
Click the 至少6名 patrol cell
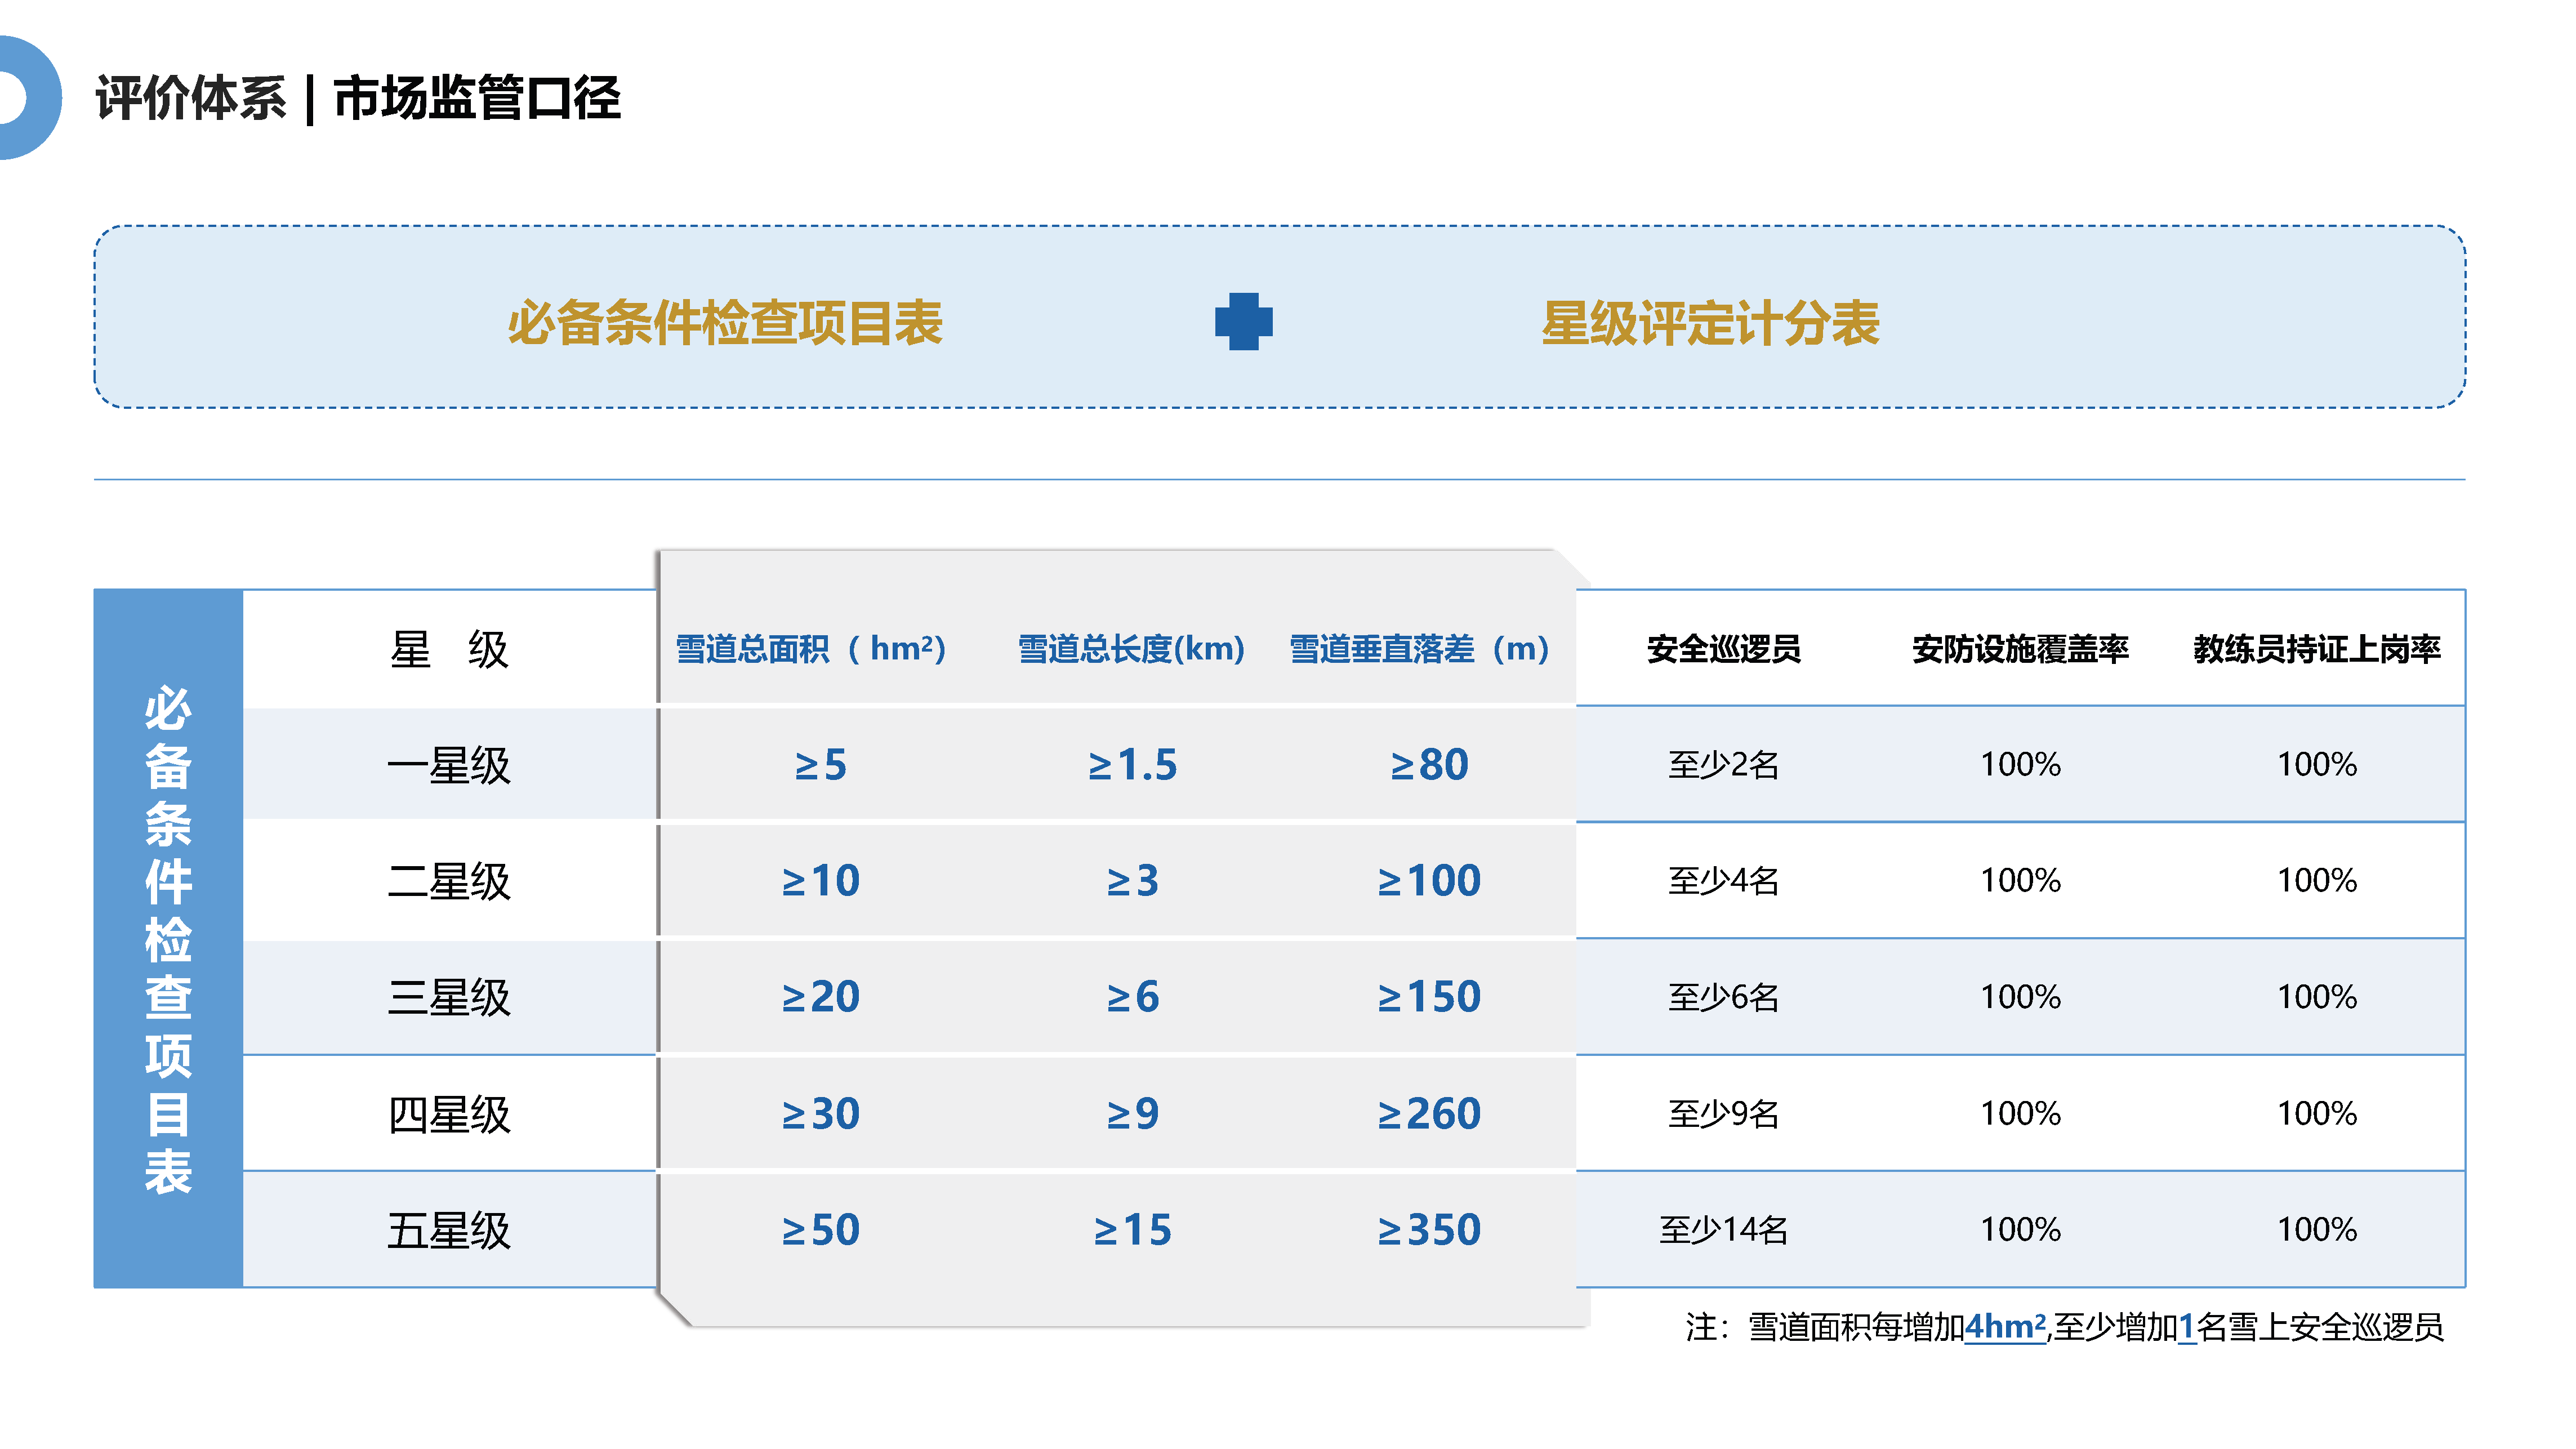click(x=1723, y=997)
